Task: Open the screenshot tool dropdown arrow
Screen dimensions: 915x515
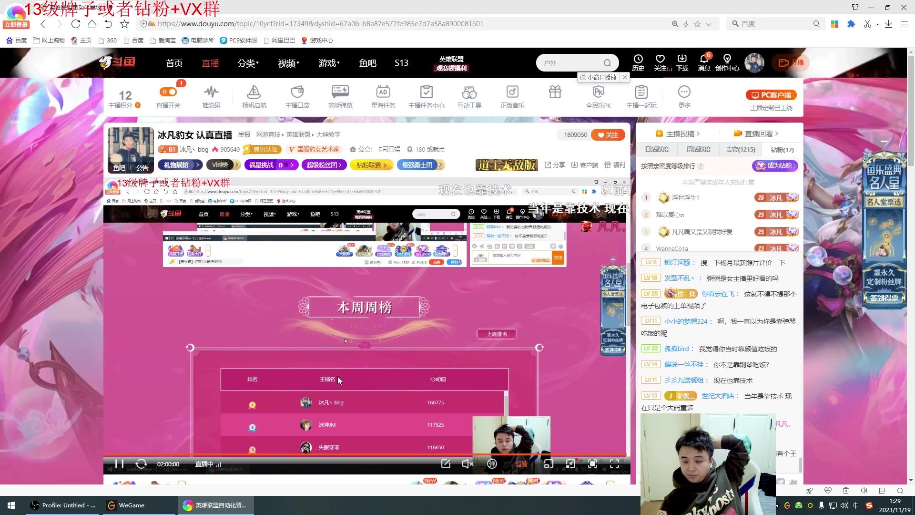Action: click(x=877, y=24)
